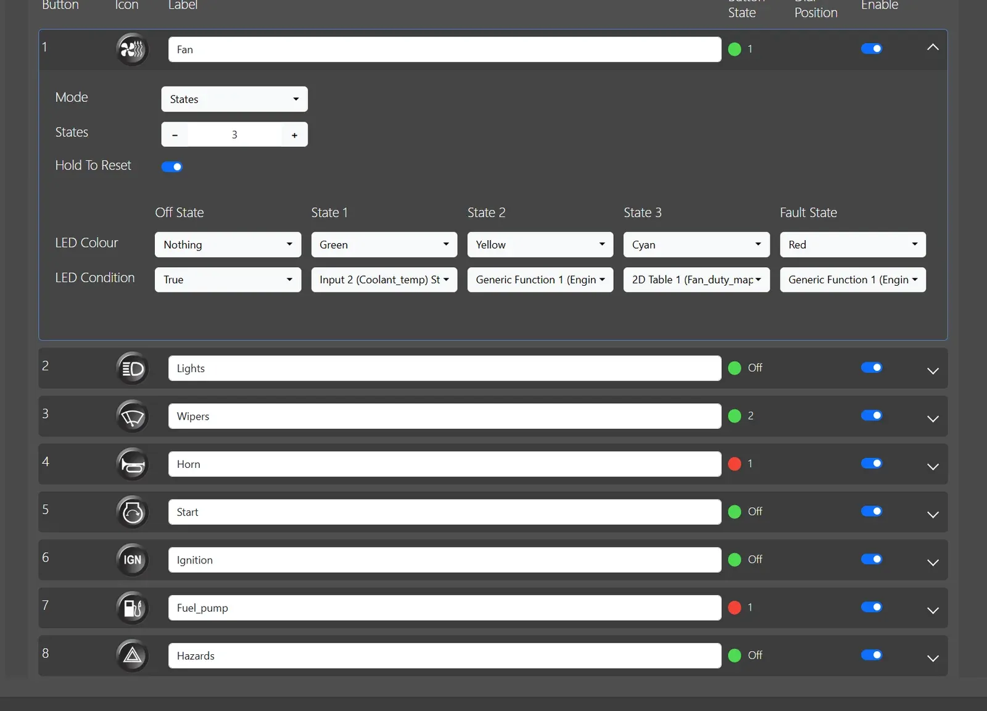Open State 3 condition 2D Table 1 dropdown

(x=696, y=280)
